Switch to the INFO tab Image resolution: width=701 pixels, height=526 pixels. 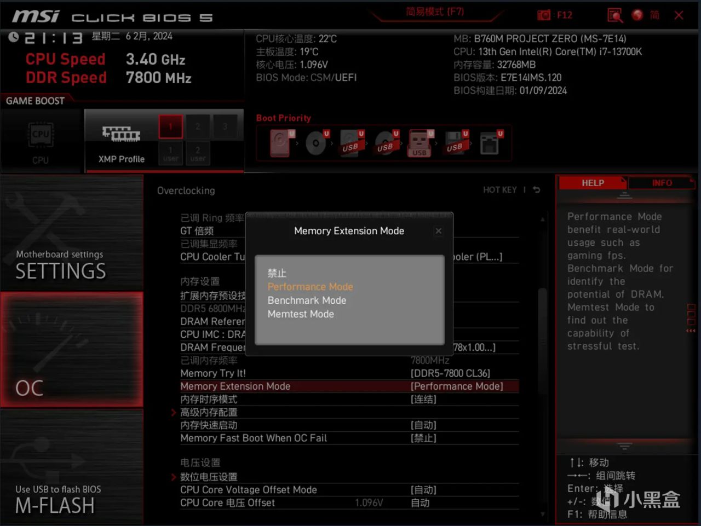(x=662, y=183)
